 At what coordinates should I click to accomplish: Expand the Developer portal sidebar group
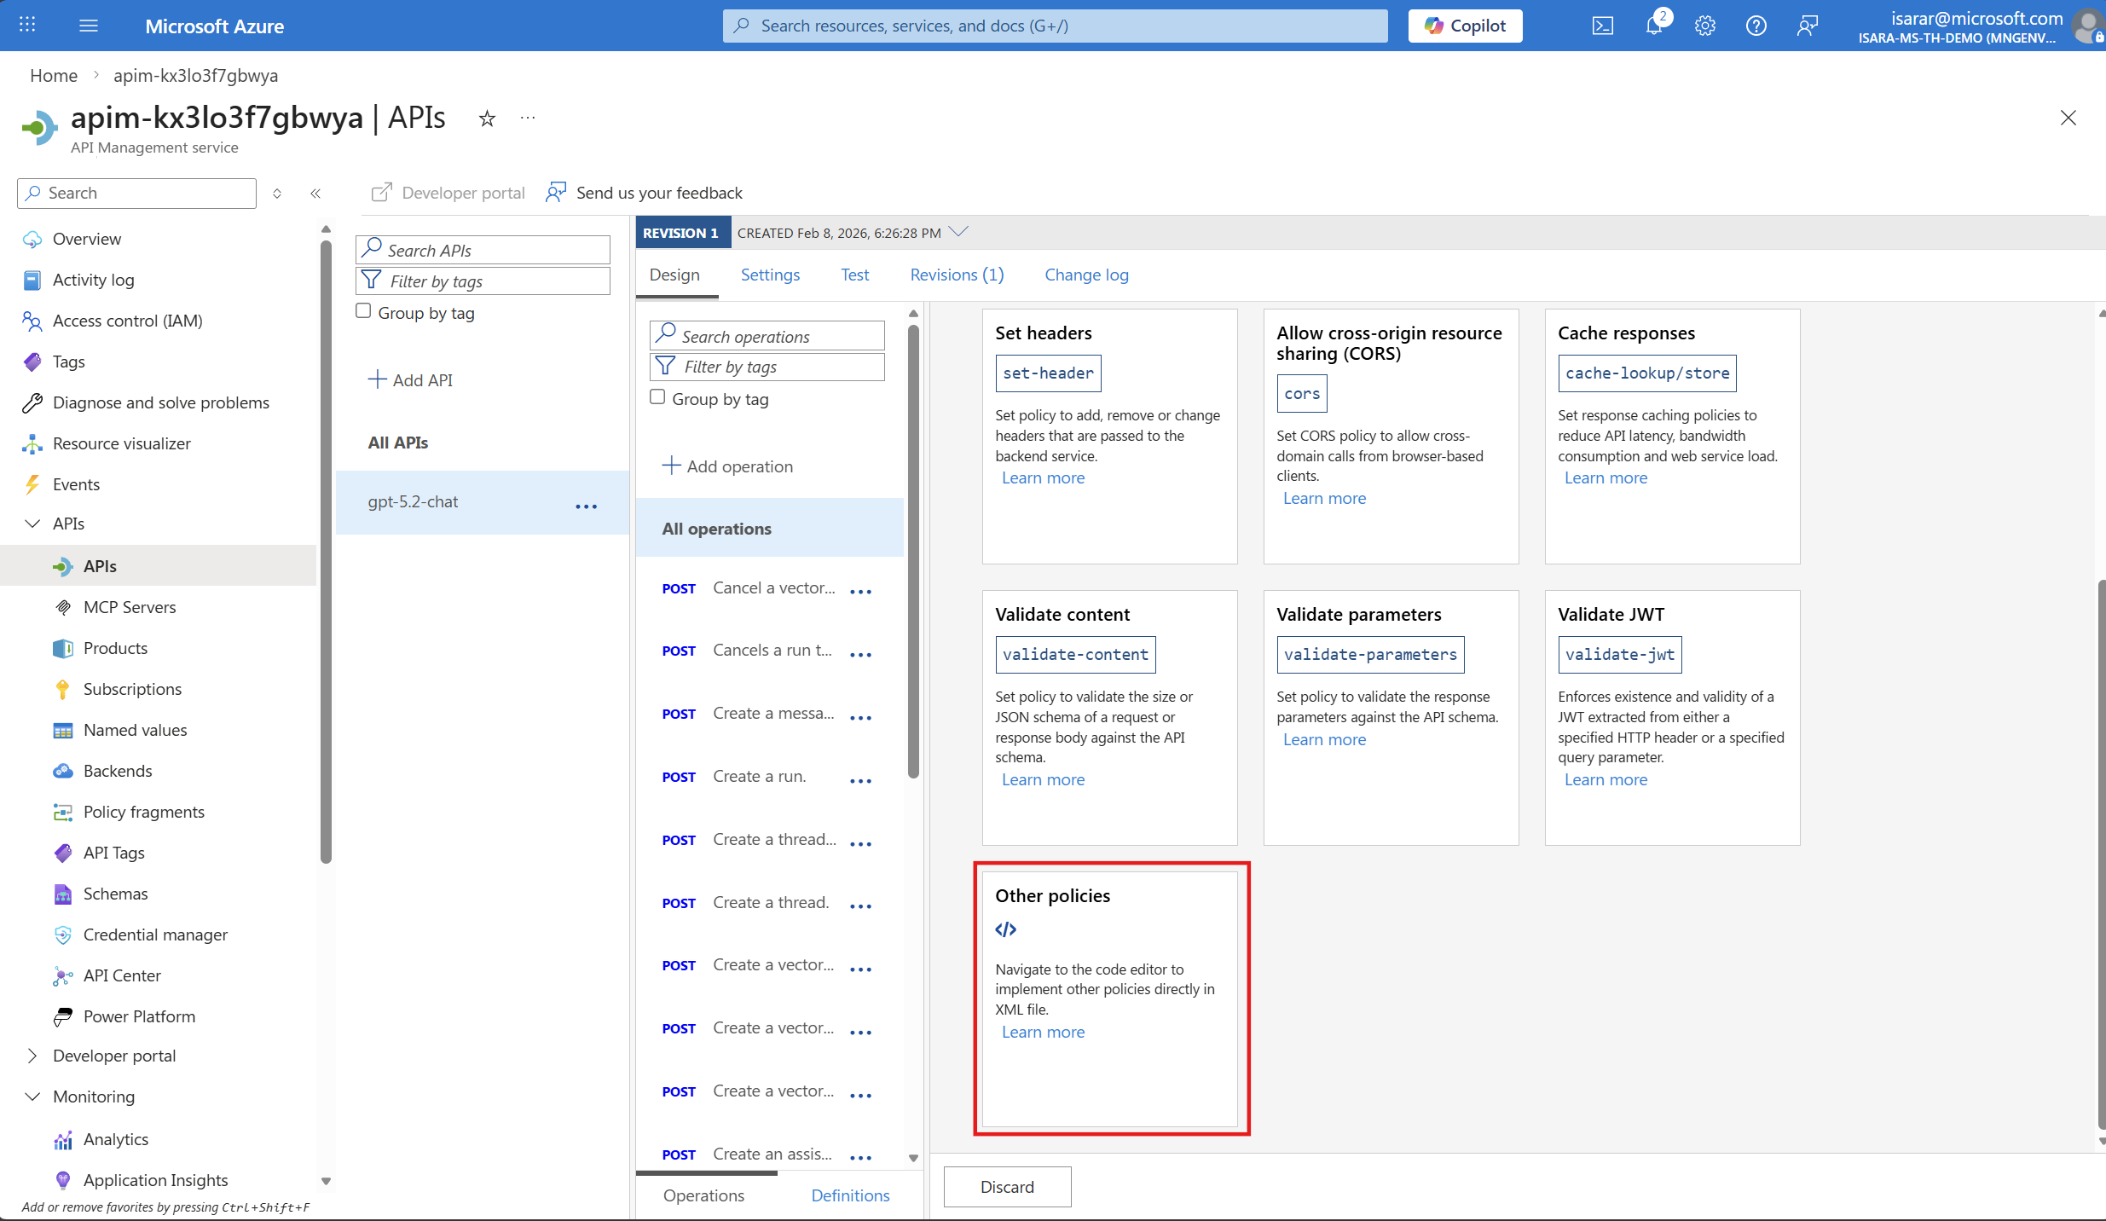(x=32, y=1056)
